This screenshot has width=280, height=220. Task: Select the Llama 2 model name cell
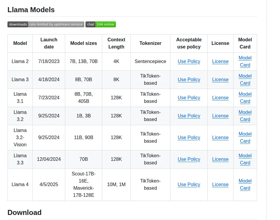(x=20, y=62)
